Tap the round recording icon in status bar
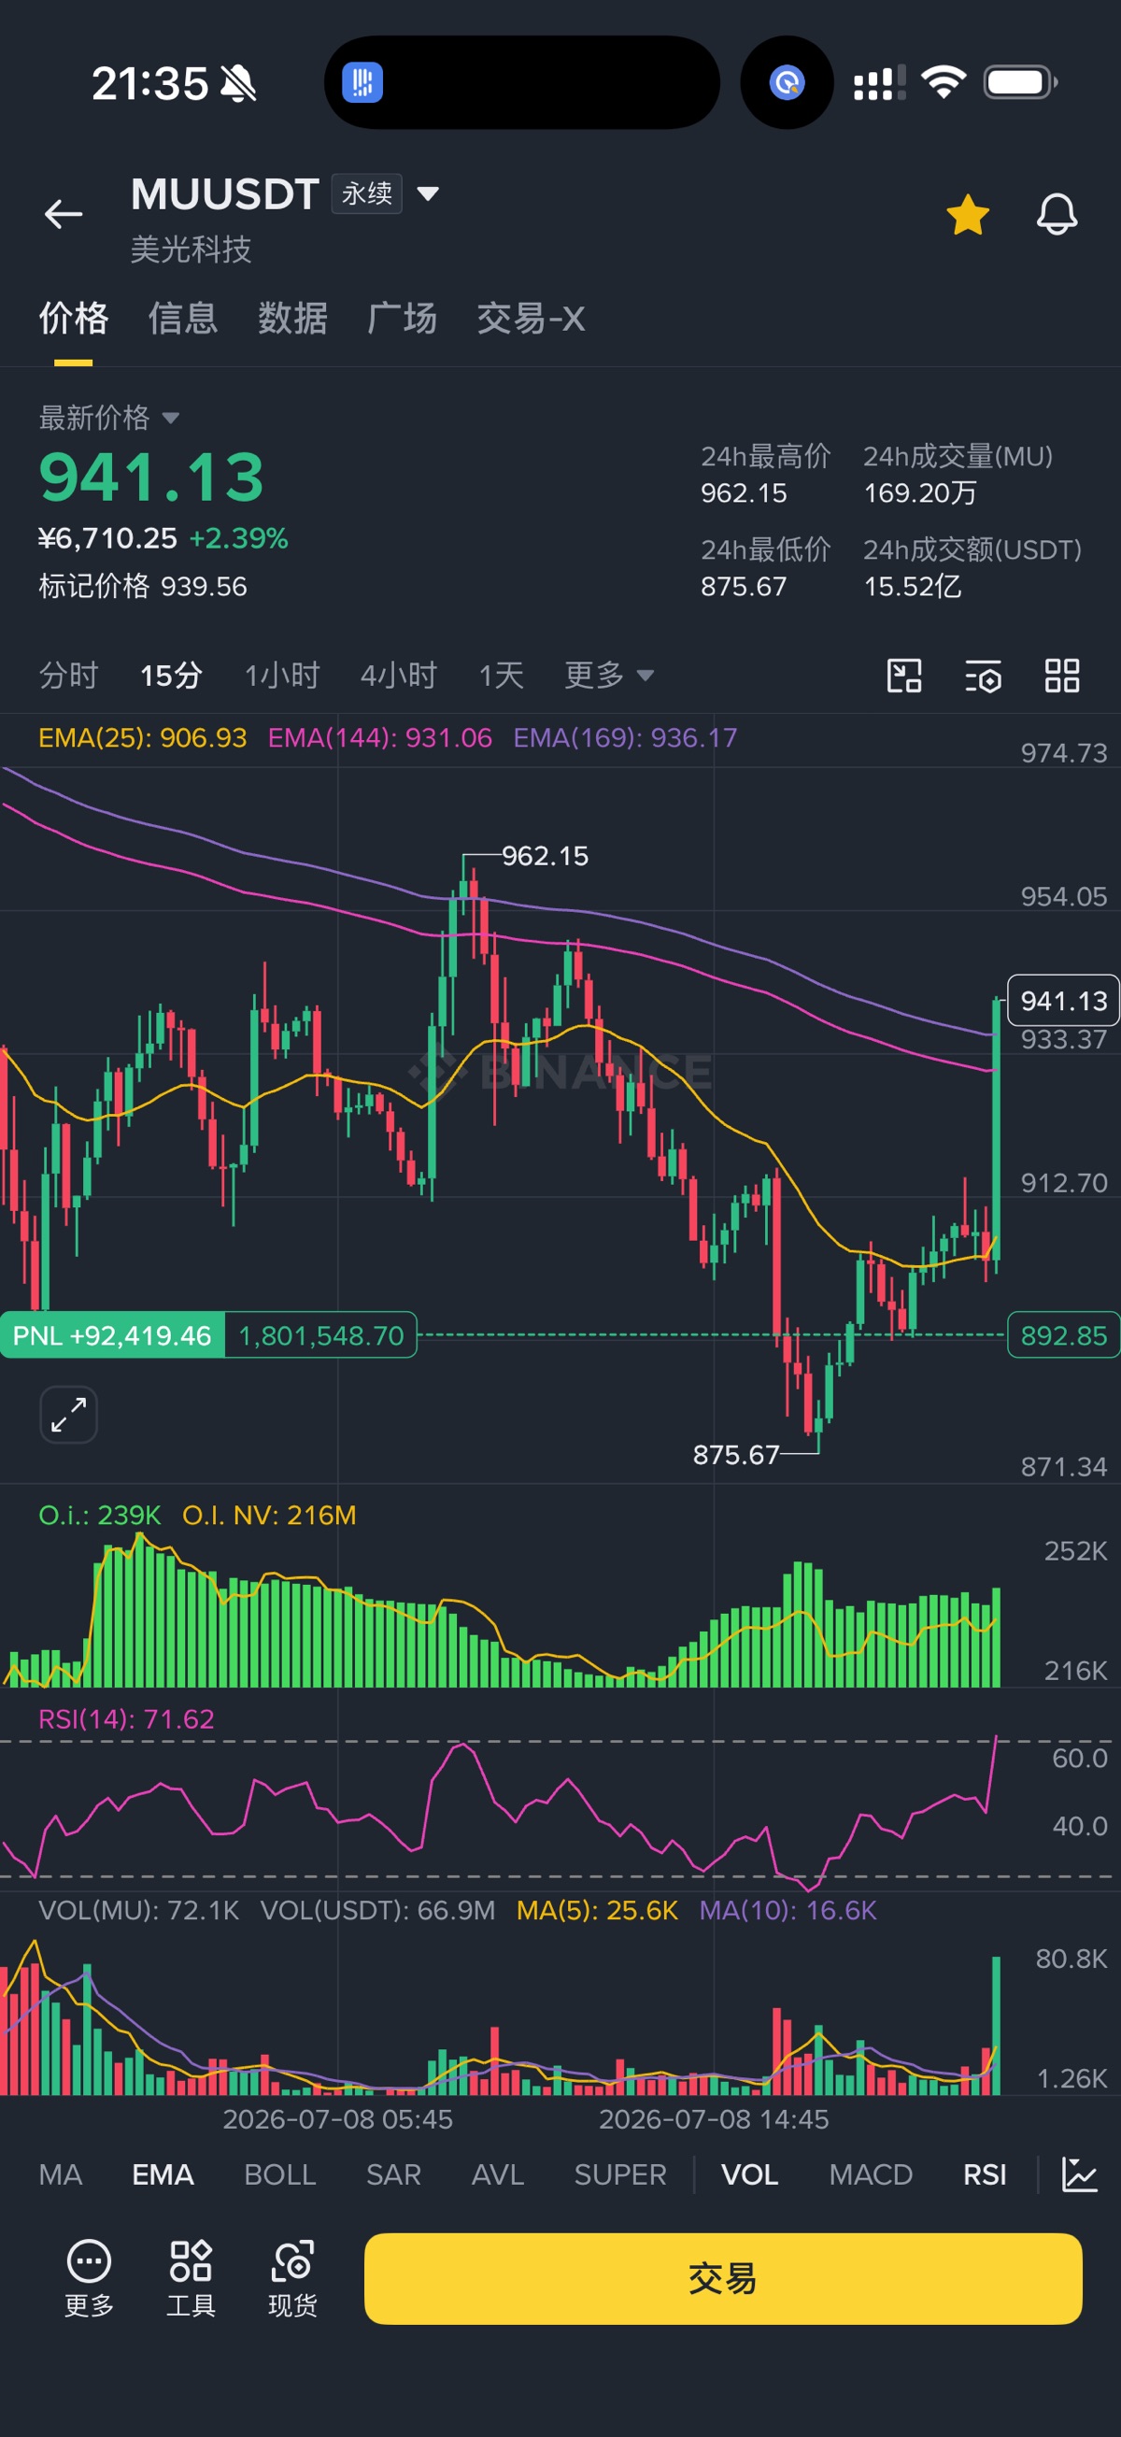Screen dimensions: 1121x2437 point(788,82)
